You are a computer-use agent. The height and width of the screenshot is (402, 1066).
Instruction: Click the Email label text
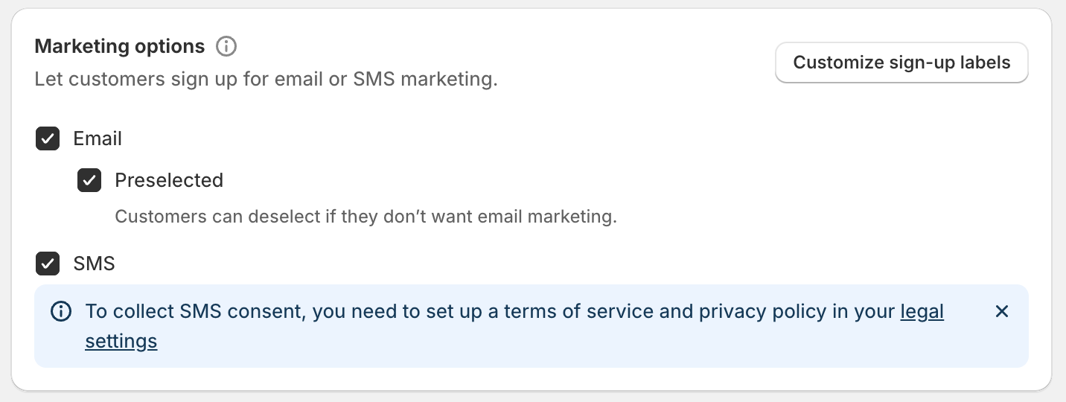click(x=98, y=139)
